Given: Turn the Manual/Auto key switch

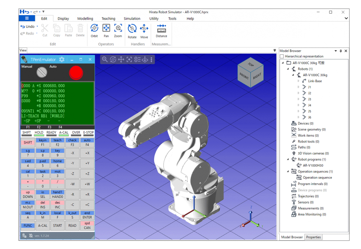Looking at the screenshot, I should [42, 72].
